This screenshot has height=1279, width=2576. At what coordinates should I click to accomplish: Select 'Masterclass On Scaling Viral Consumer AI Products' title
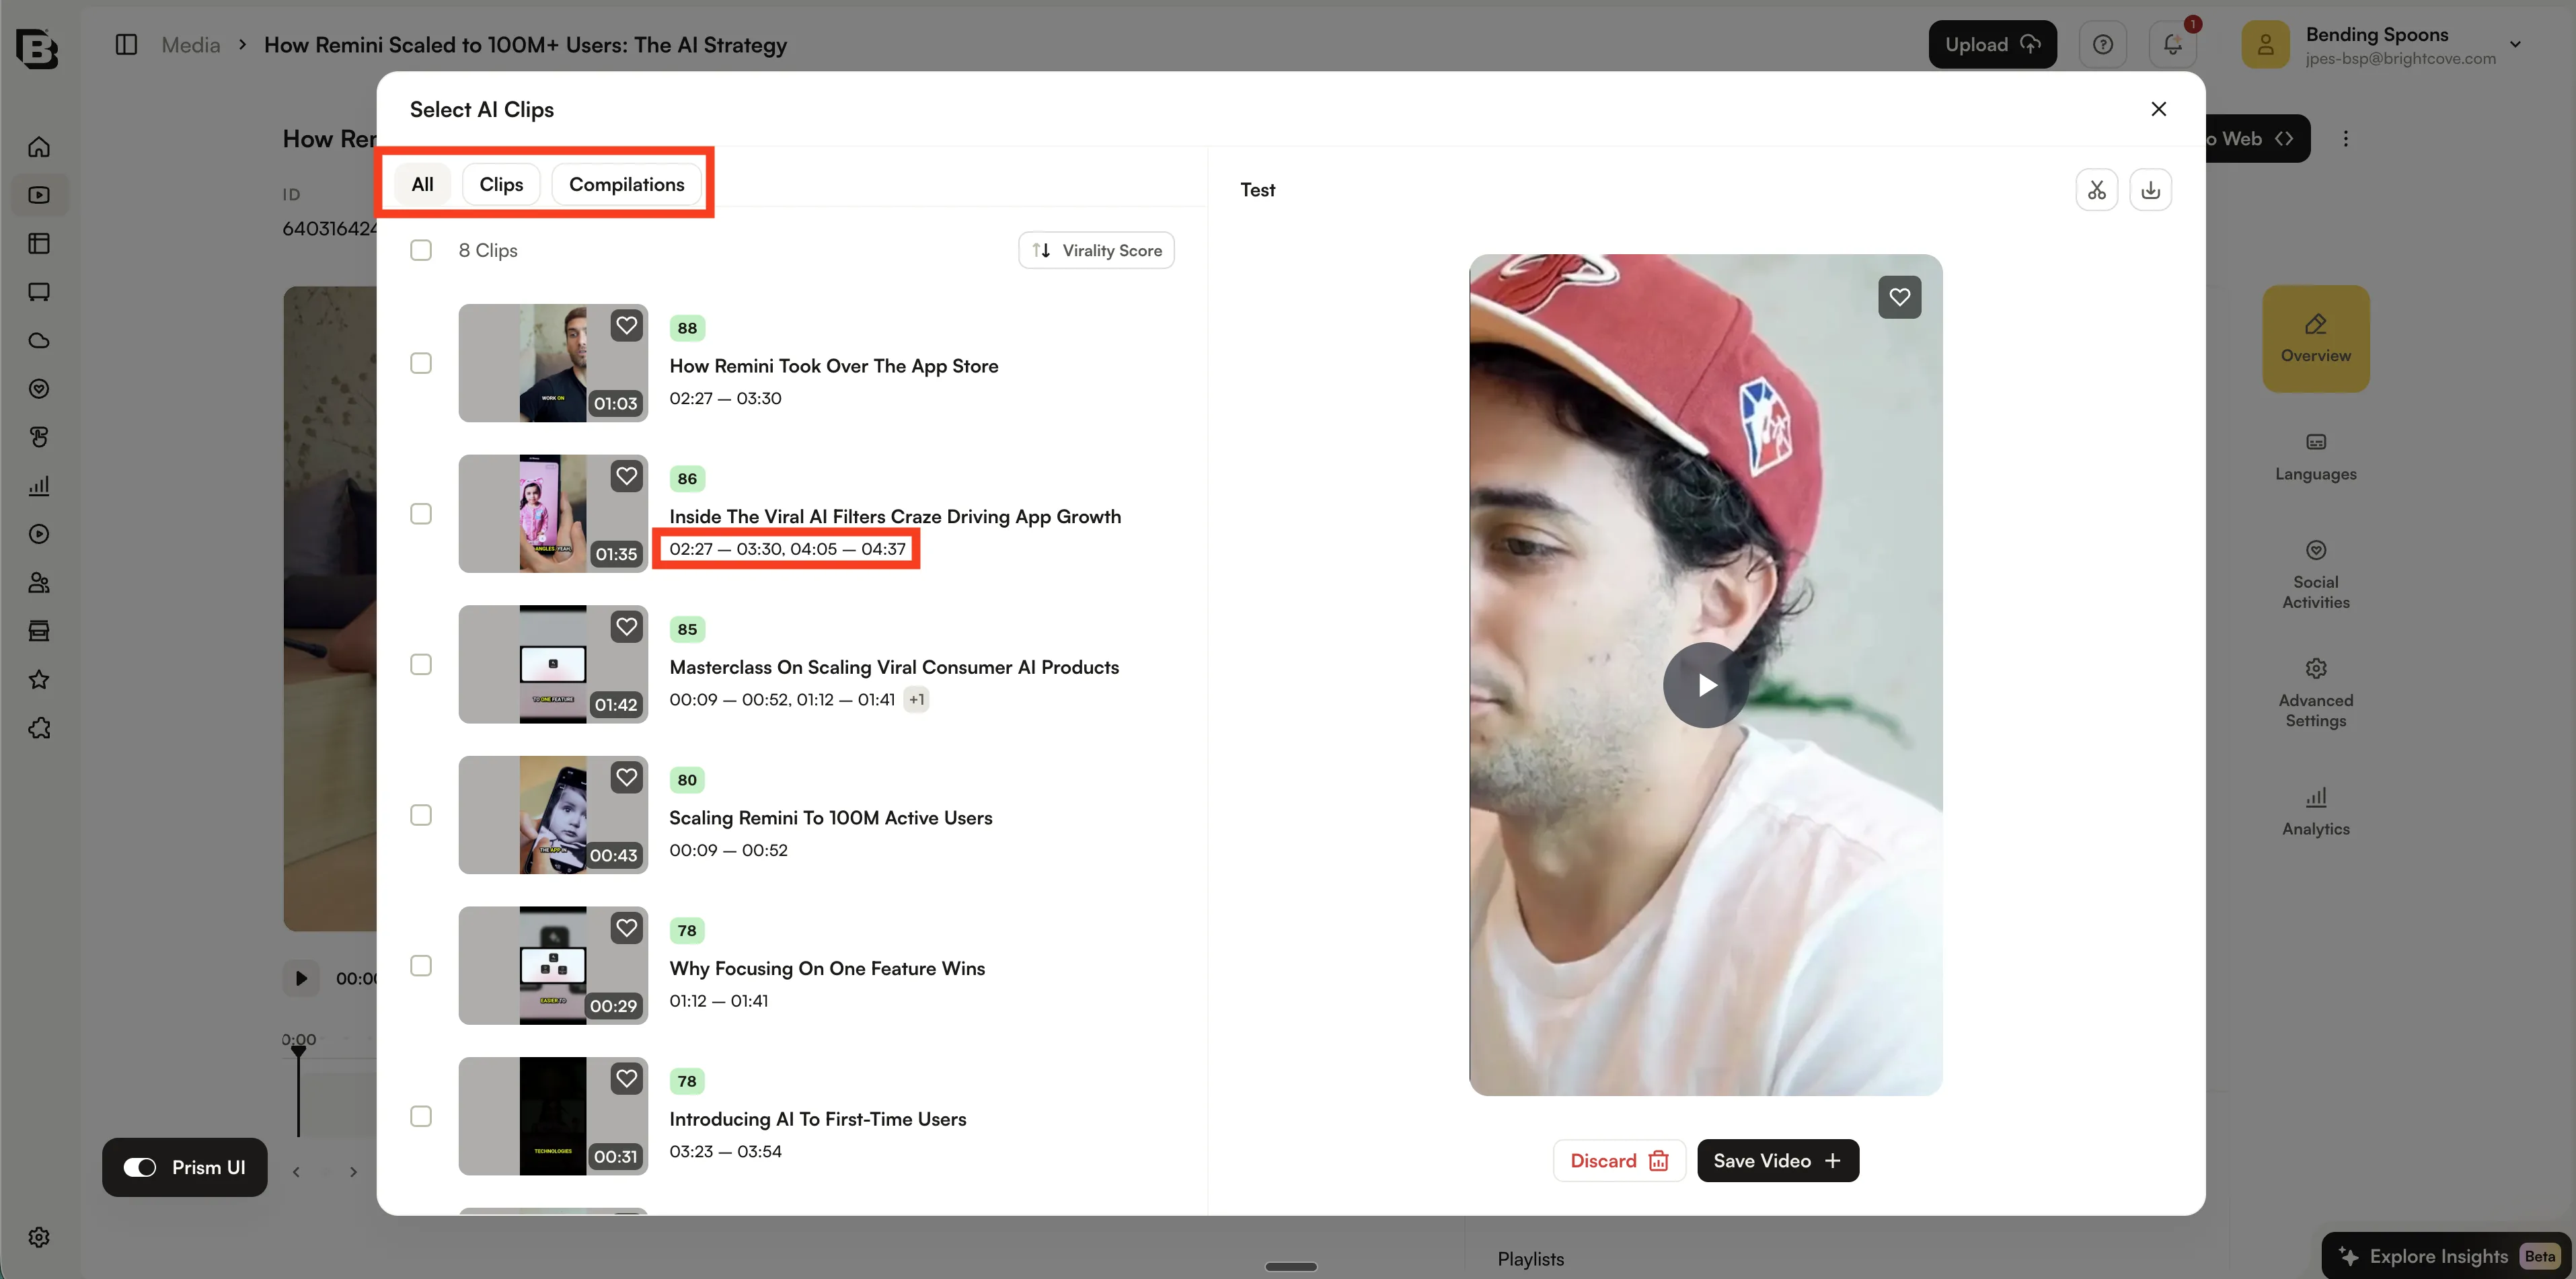click(x=894, y=667)
